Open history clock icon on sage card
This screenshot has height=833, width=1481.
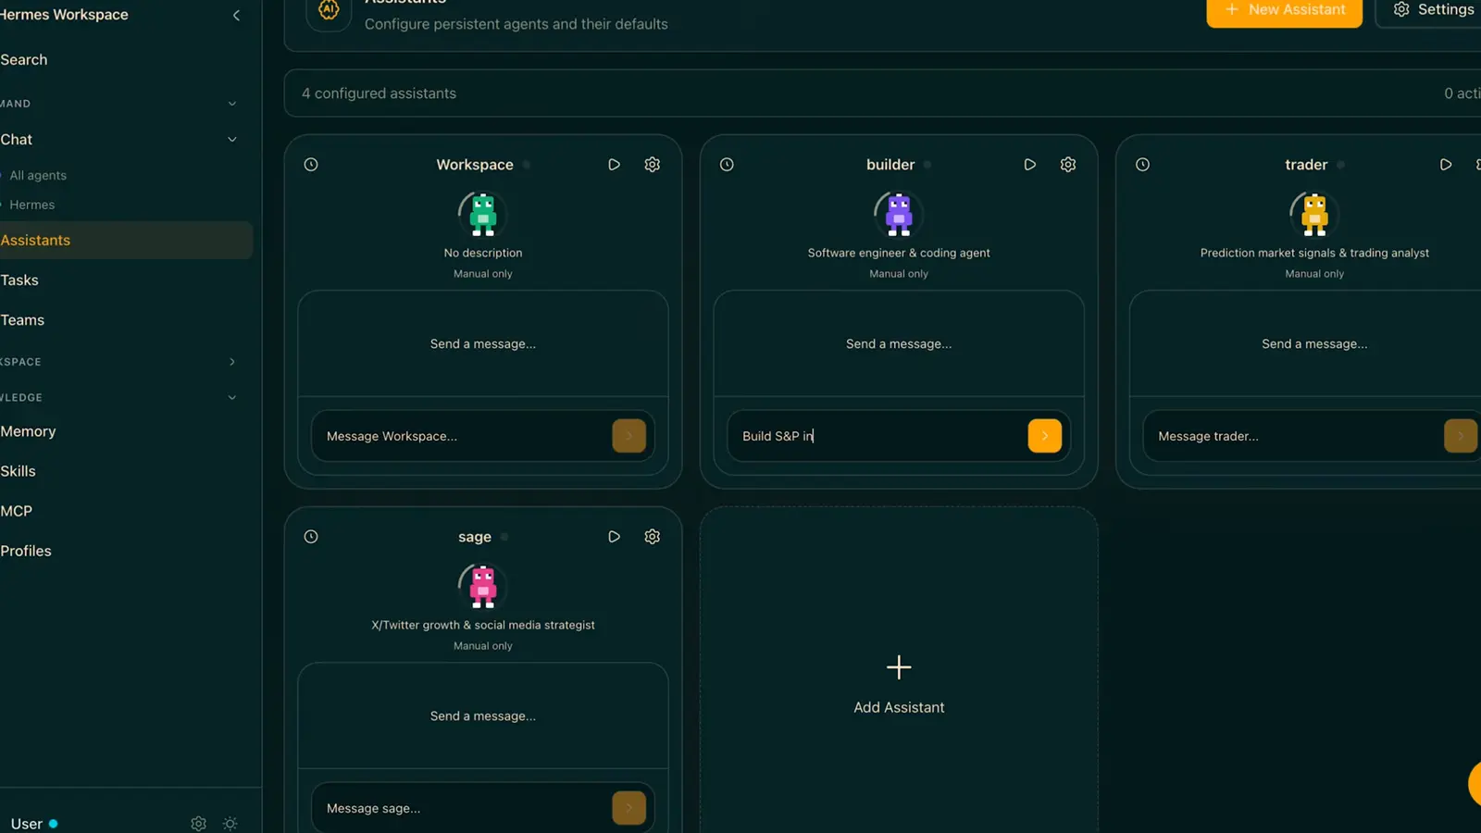(311, 537)
